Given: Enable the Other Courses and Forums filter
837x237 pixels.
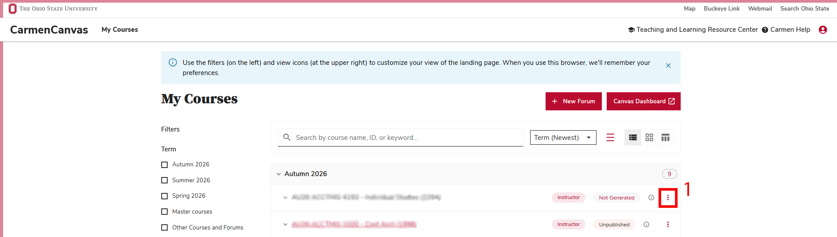Looking at the screenshot, I should click(x=164, y=228).
